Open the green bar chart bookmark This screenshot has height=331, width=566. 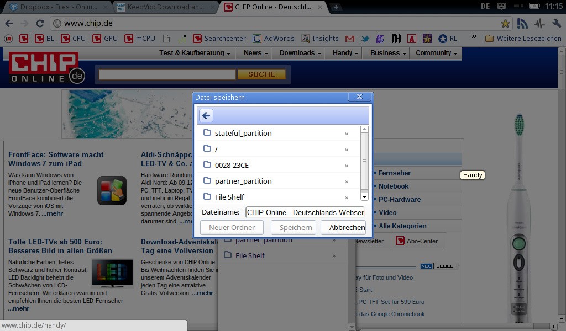[x=182, y=39]
